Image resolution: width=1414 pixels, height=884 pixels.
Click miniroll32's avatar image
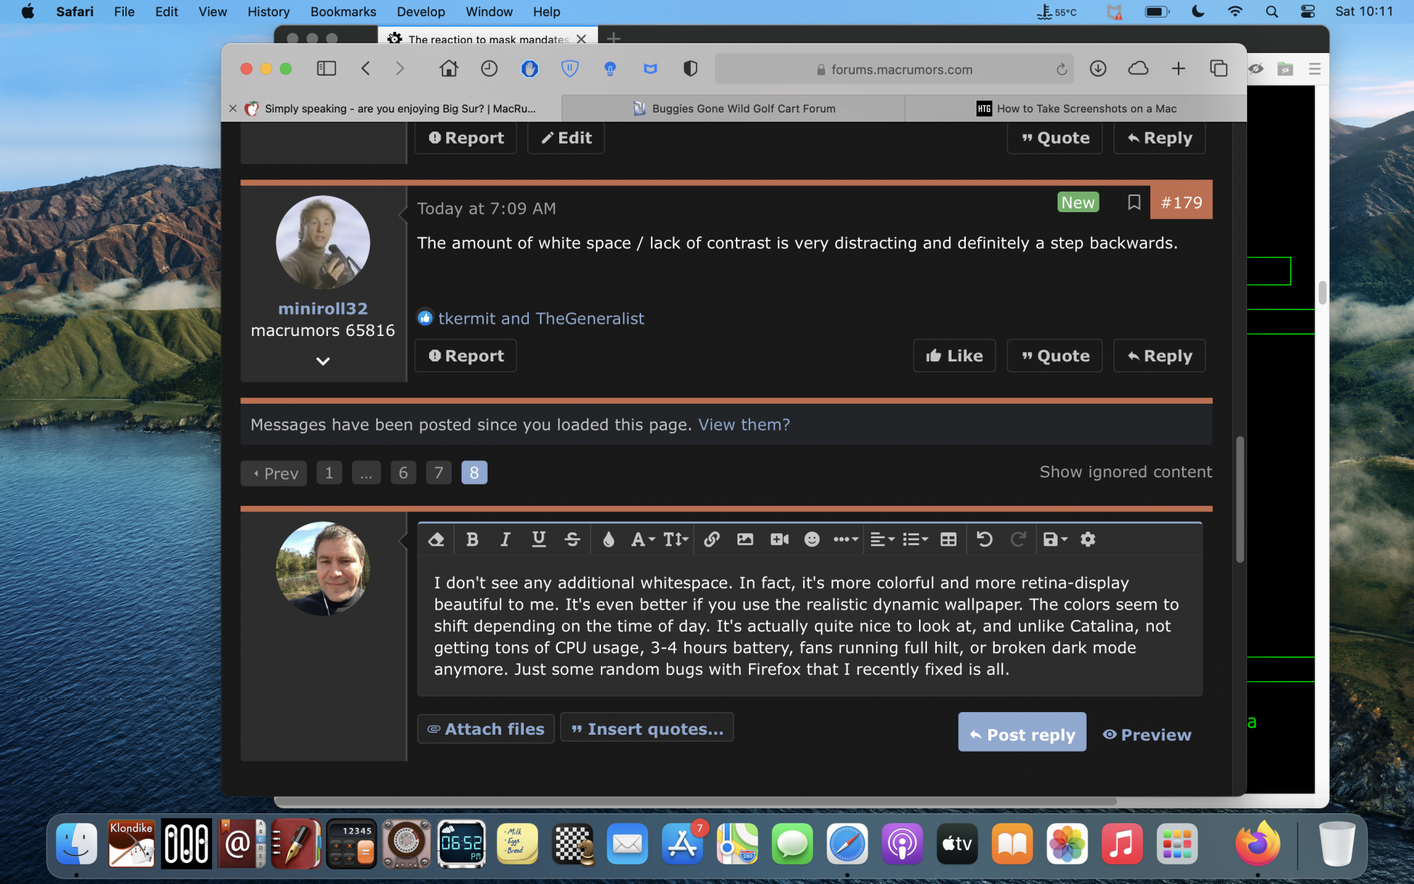point(323,243)
